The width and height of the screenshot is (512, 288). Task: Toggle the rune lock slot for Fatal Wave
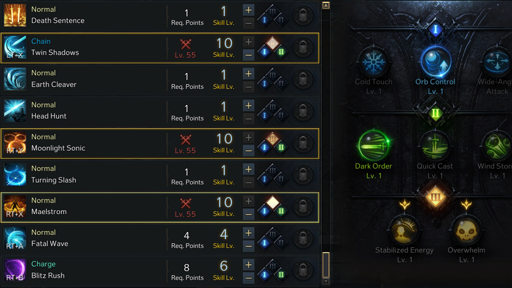(303, 238)
